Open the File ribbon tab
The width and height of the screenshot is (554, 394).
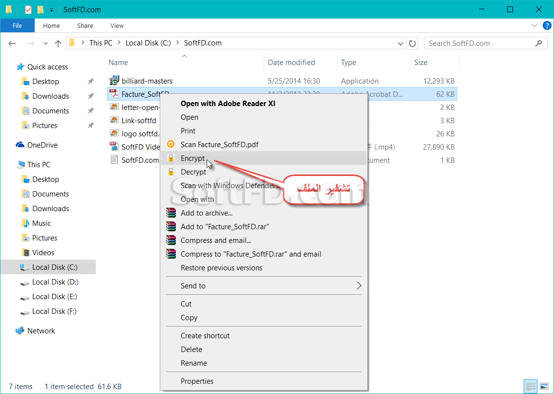pos(17,25)
